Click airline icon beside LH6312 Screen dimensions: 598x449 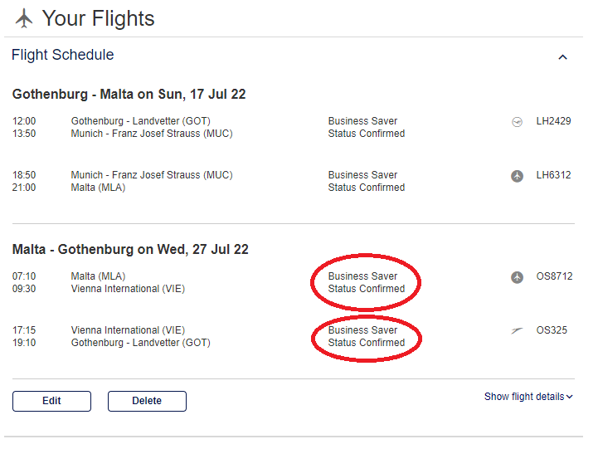coord(518,175)
